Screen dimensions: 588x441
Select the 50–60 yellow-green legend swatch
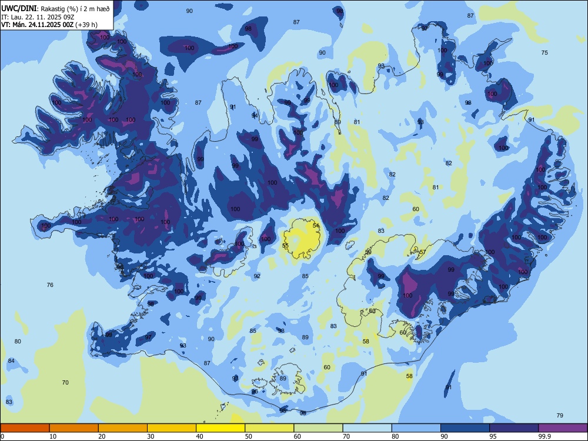[269, 428]
